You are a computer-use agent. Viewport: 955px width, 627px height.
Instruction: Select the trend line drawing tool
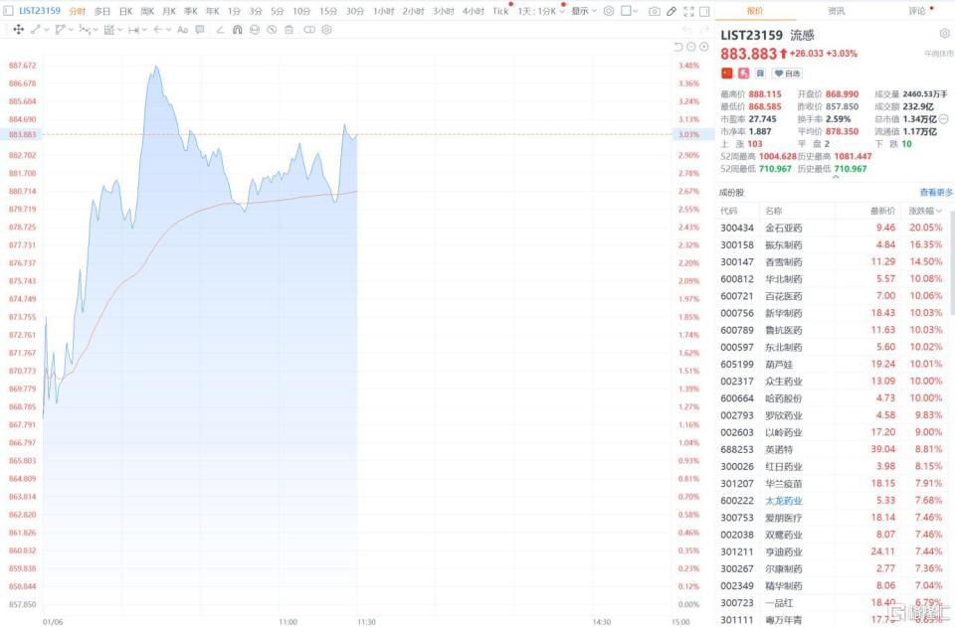pyautogui.click(x=36, y=29)
